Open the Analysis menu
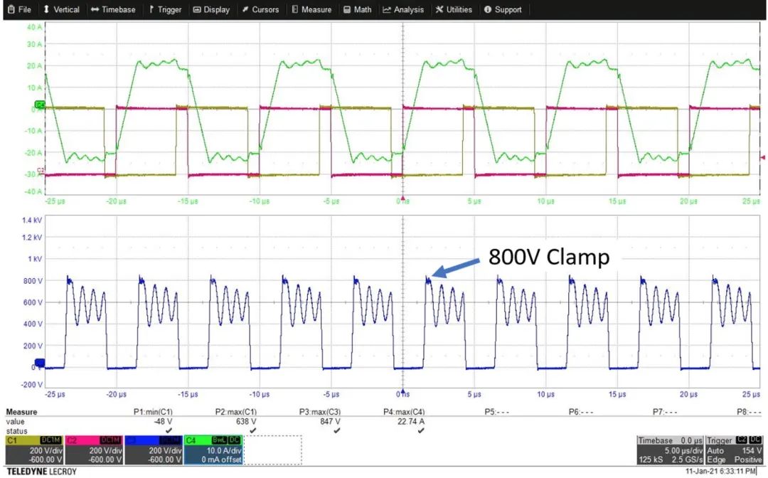 coord(403,9)
